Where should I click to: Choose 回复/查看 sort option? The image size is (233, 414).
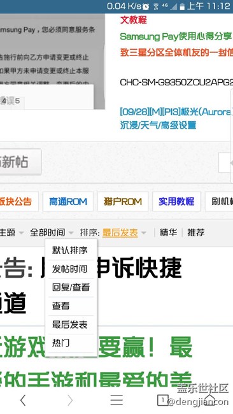71,287
